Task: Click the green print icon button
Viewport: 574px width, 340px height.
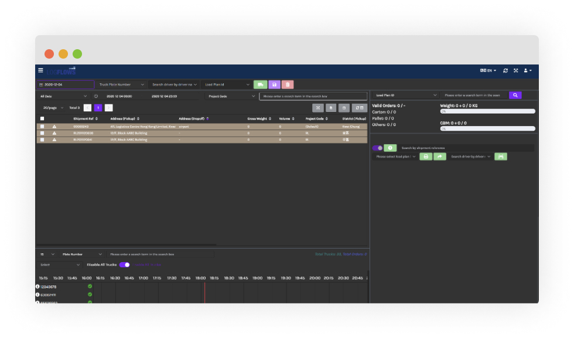Action: [x=426, y=157]
